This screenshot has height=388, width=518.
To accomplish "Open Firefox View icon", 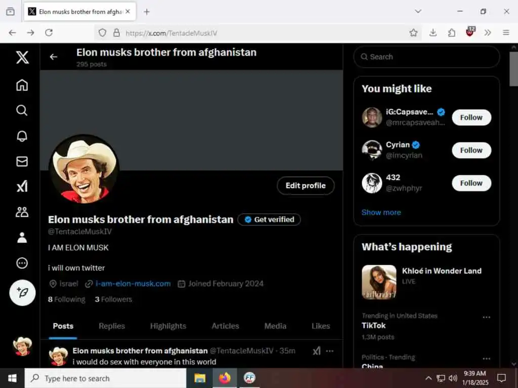I will click(10, 12).
